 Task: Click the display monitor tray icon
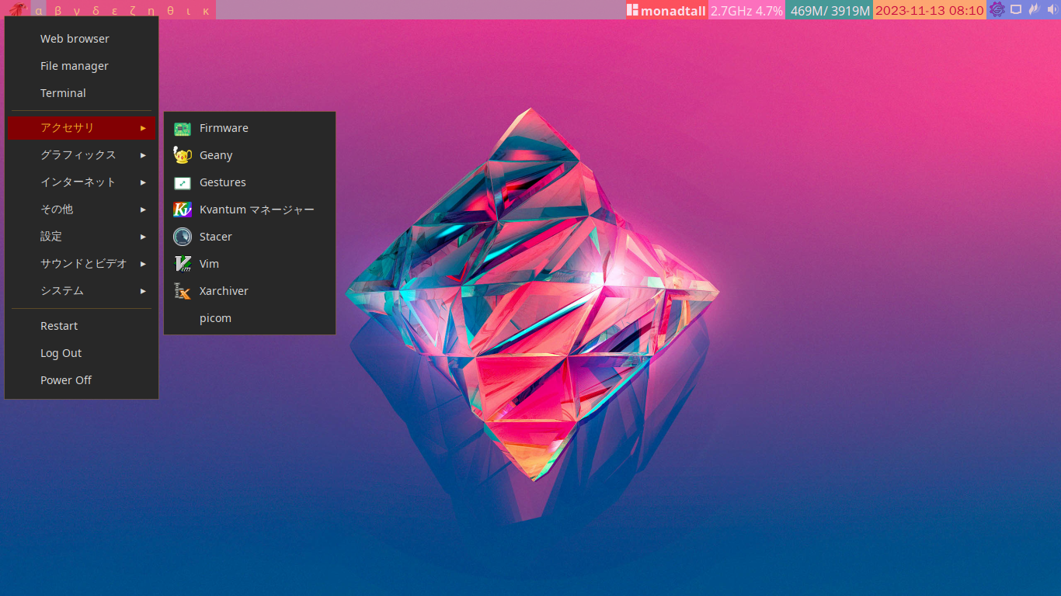(x=1016, y=10)
